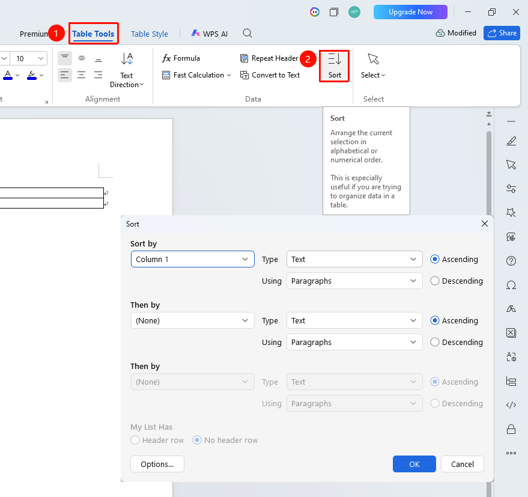Screen dimensions: 528x497
Task: Open the Sort by Using Paragraphs dropdown
Action: click(x=354, y=281)
